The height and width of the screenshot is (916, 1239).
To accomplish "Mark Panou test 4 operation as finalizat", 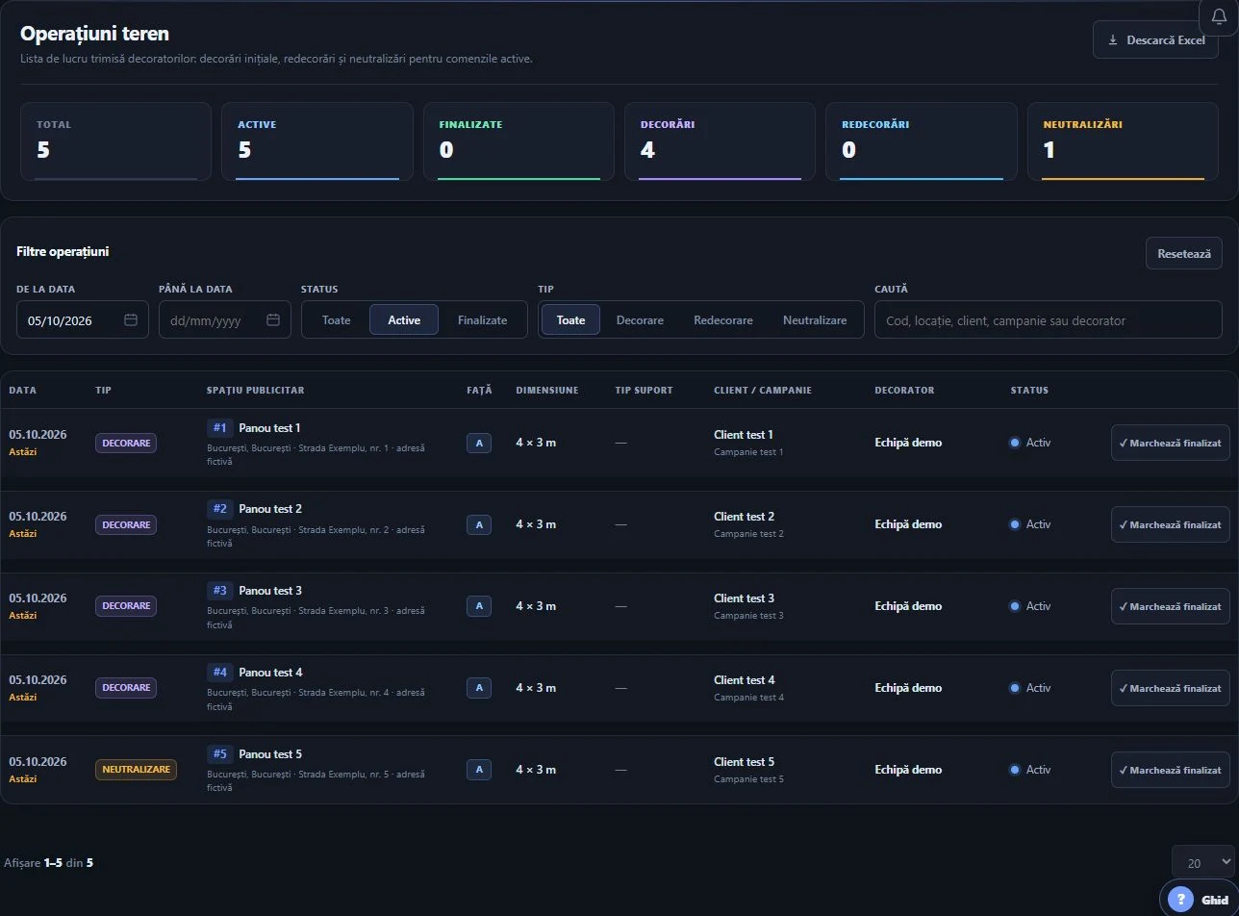I will (x=1171, y=688).
